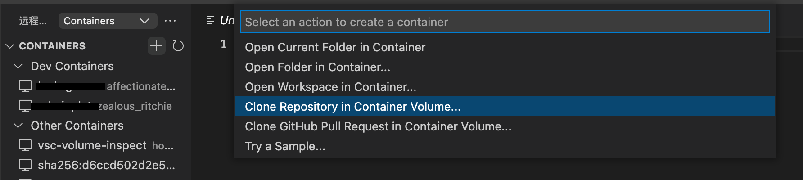This screenshot has height=180, width=803.
Task: Click the monitor icon beside vsc-volume-inspect
Action: click(x=25, y=145)
